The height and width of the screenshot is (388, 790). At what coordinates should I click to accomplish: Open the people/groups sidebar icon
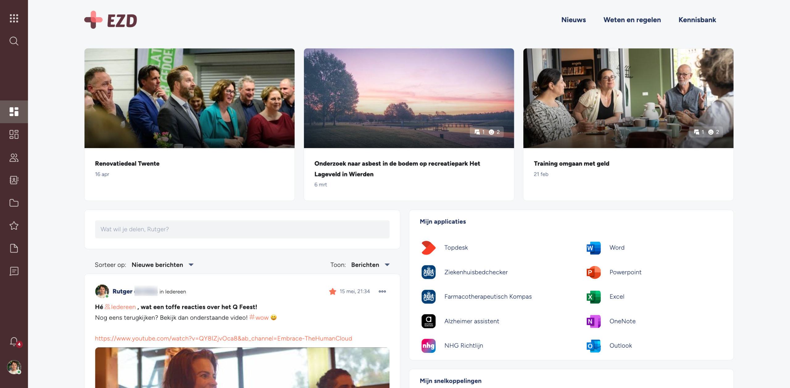14,158
